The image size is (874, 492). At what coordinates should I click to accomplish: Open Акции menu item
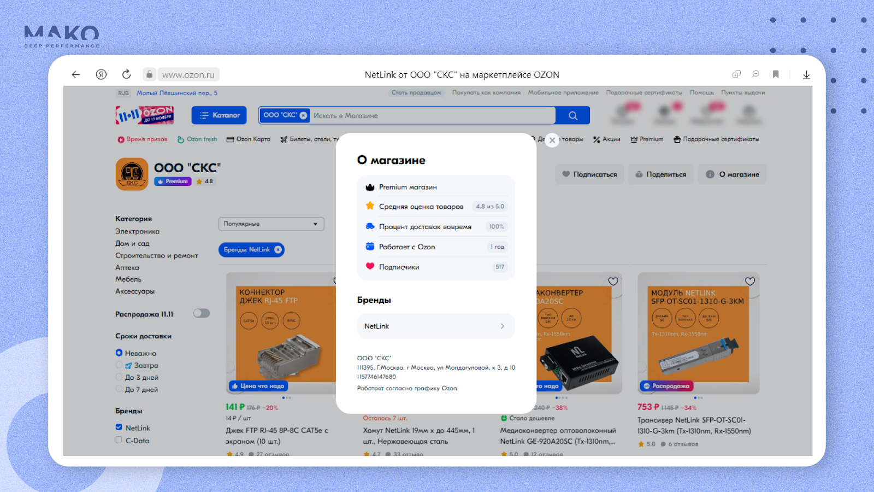pyautogui.click(x=607, y=139)
